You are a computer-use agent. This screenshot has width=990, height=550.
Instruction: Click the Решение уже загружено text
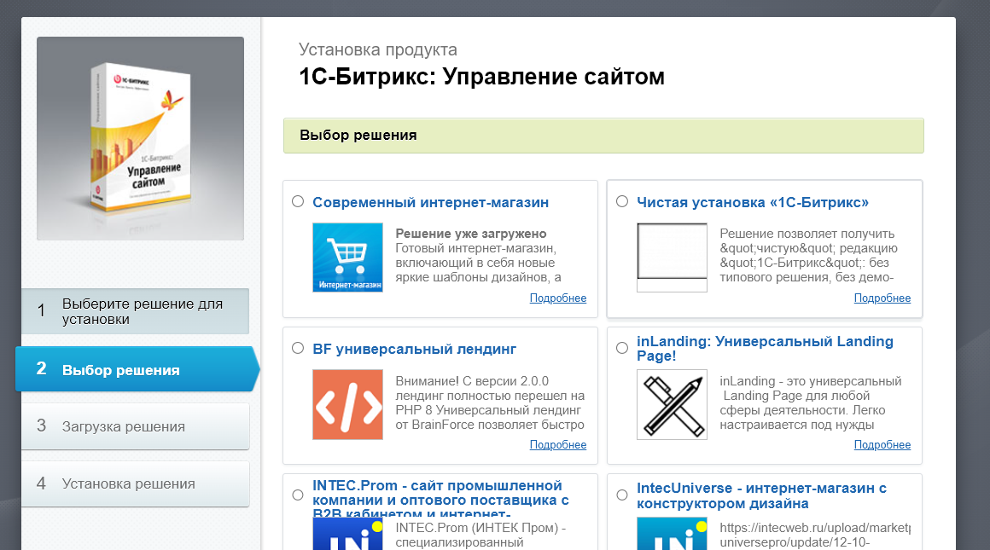(471, 234)
